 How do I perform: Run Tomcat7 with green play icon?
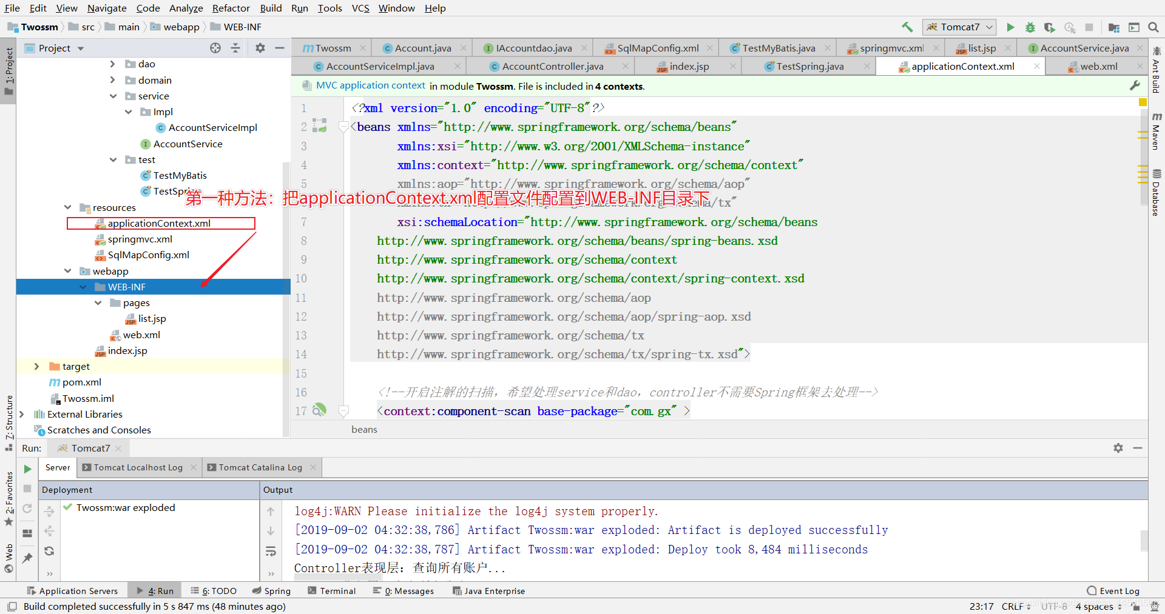tap(1010, 27)
